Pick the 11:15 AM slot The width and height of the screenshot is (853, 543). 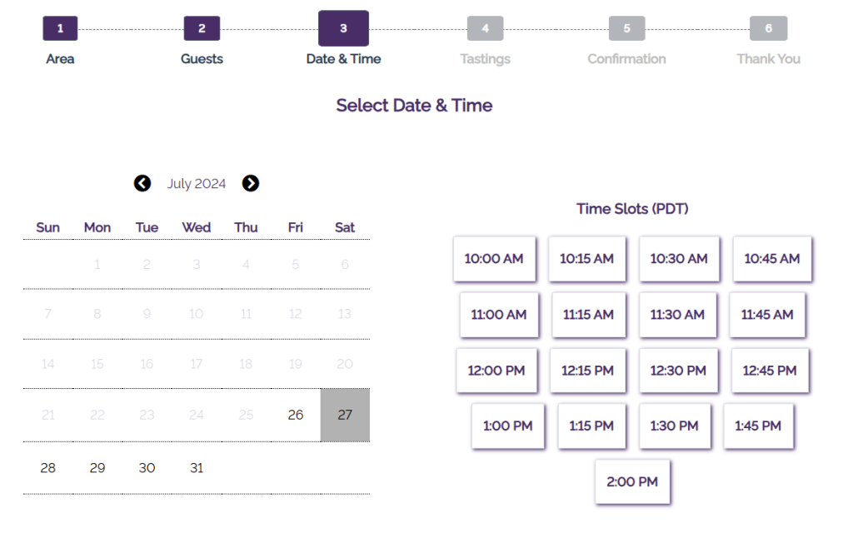click(x=588, y=315)
